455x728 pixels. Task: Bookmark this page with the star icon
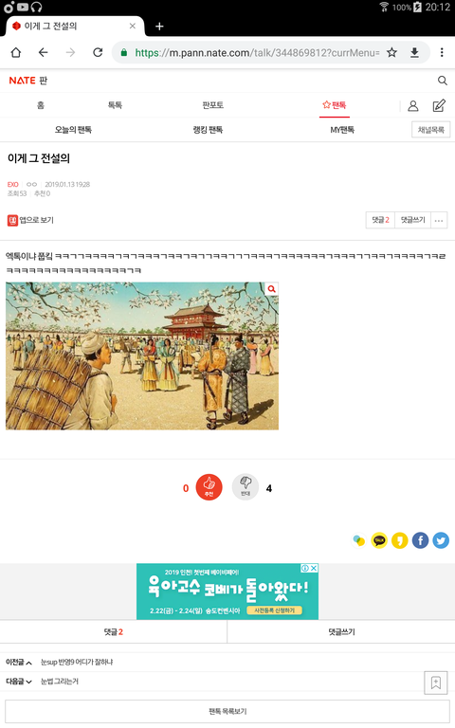click(391, 52)
